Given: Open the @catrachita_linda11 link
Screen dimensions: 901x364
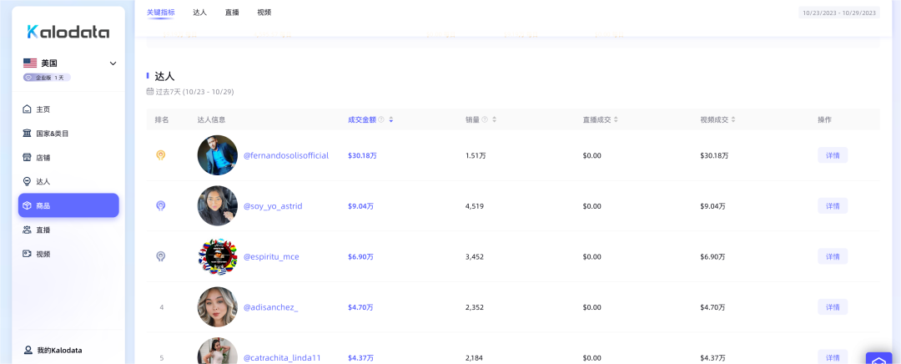Looking at the screenshot, I should (282, 357).
